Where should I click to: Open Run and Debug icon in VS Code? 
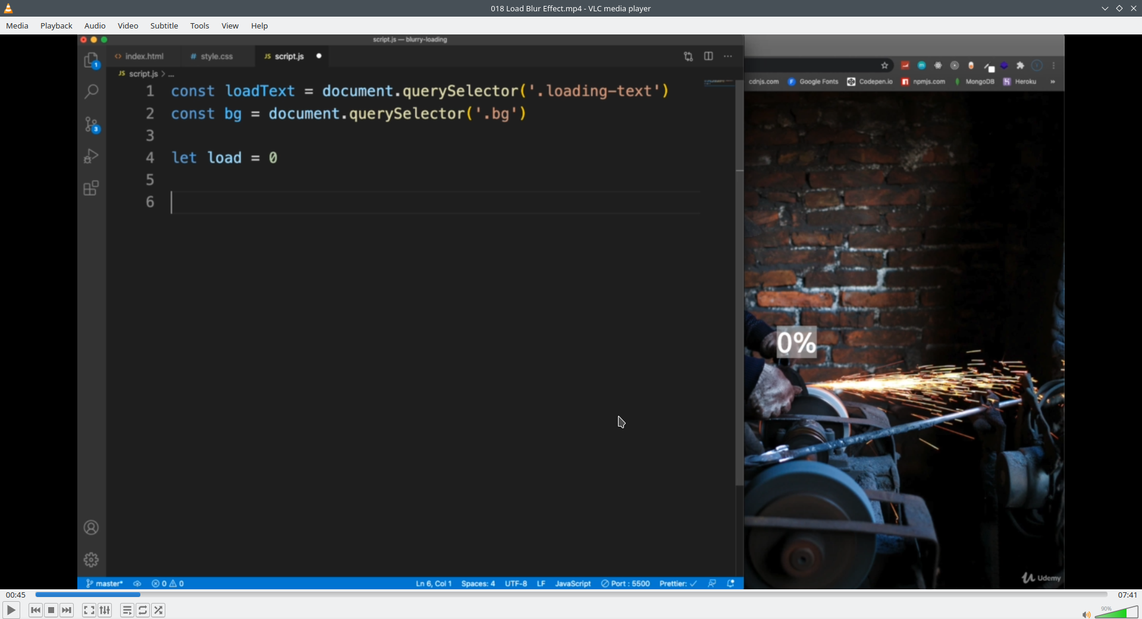tap(91, 156)
